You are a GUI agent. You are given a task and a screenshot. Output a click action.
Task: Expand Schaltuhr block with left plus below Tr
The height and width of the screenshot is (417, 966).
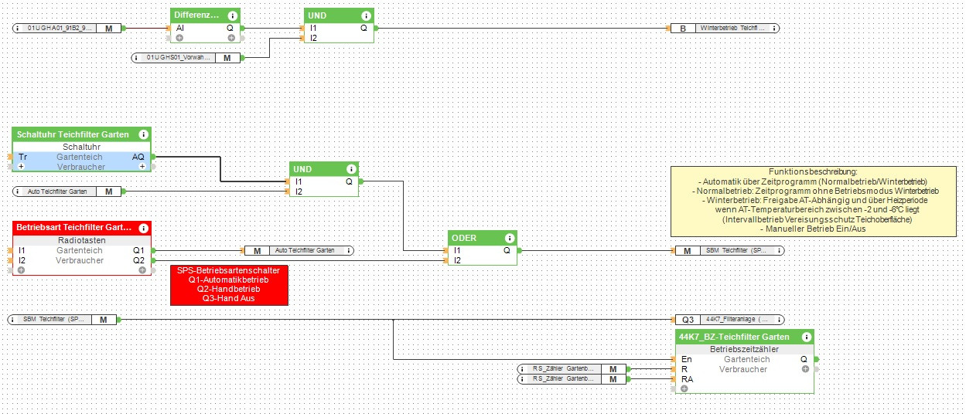[x=22, y=166]
